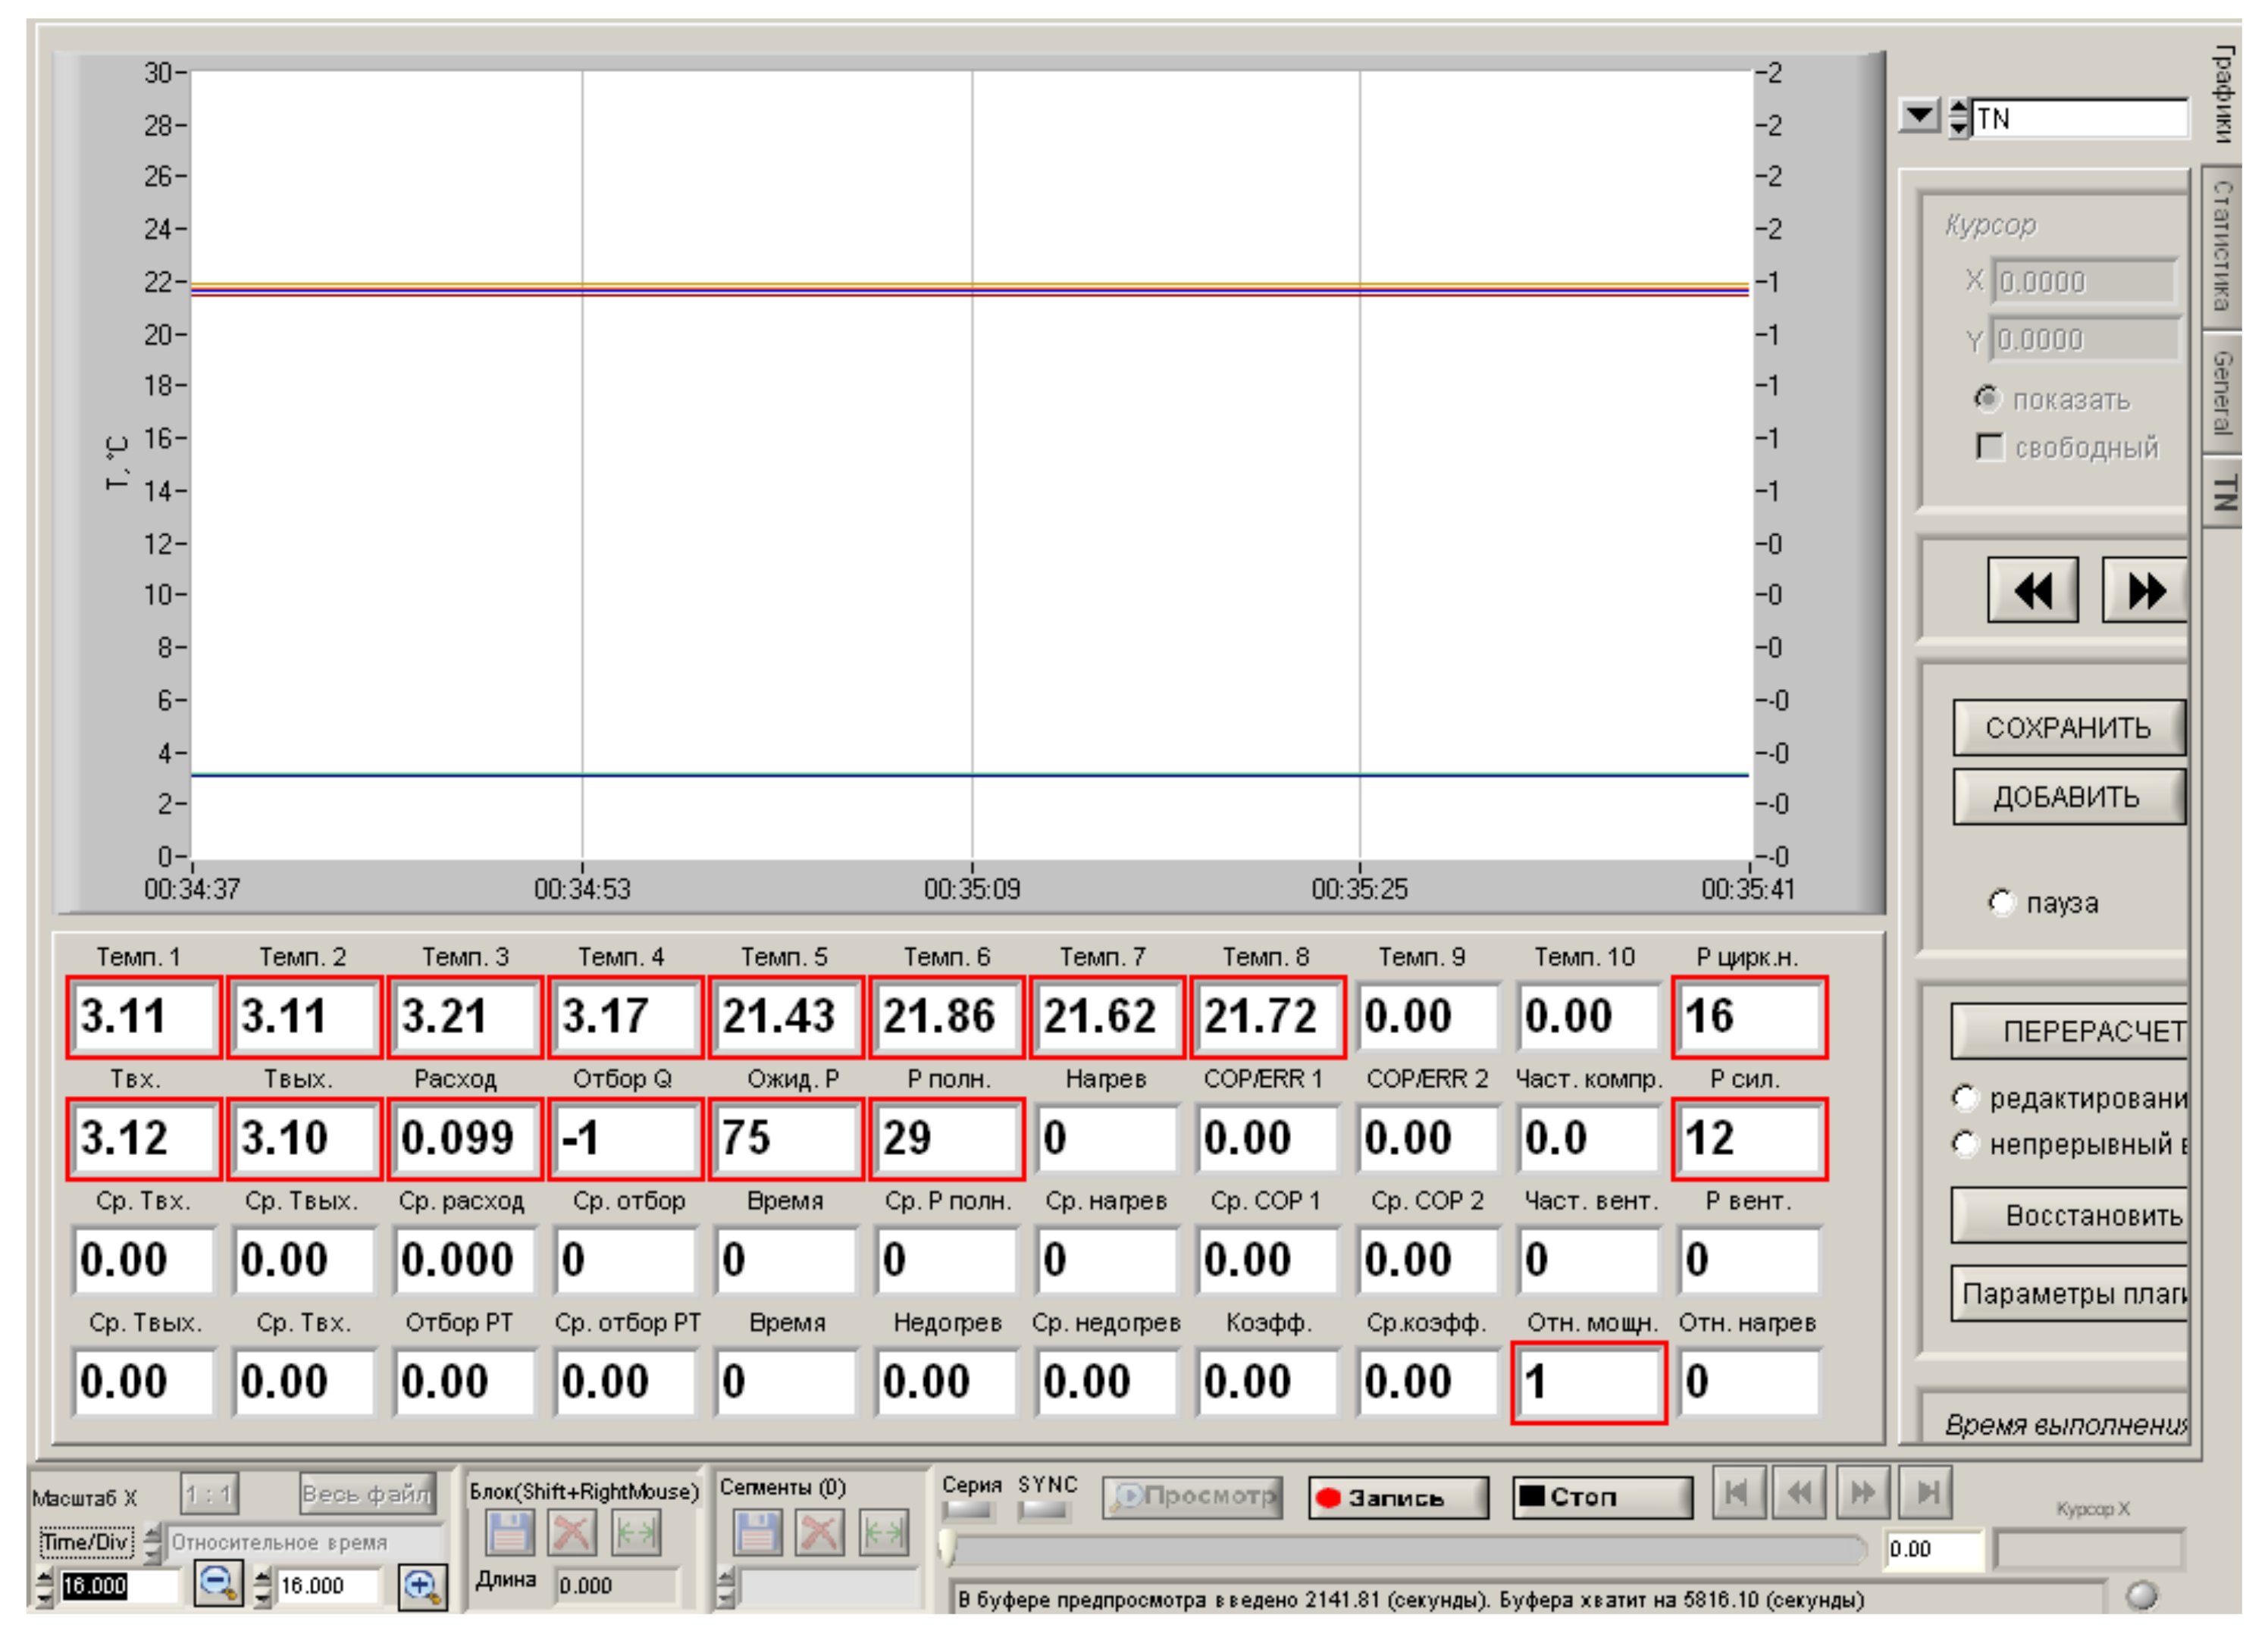The image size is (2268, 1631).
Task: Step forward in the bottom playback controls
Action: click(1862, 1493)
